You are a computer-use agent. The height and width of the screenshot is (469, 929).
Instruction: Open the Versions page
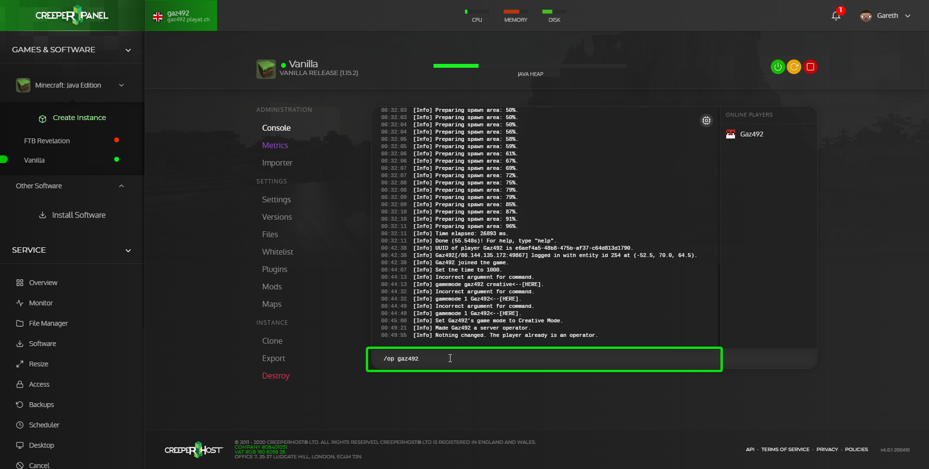[x=277, y=217]
